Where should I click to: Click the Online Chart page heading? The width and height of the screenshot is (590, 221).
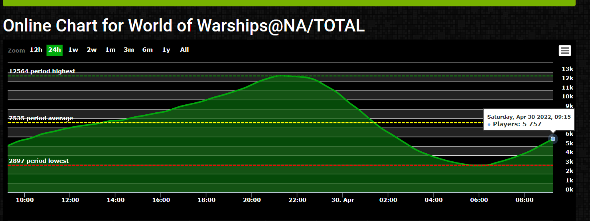(184, 26)
